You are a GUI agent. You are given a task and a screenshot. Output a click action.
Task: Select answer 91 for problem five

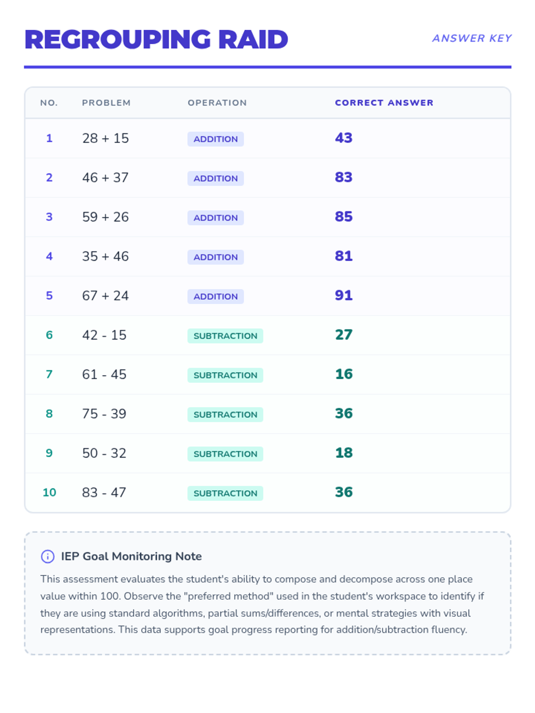(x=344, y=295)
